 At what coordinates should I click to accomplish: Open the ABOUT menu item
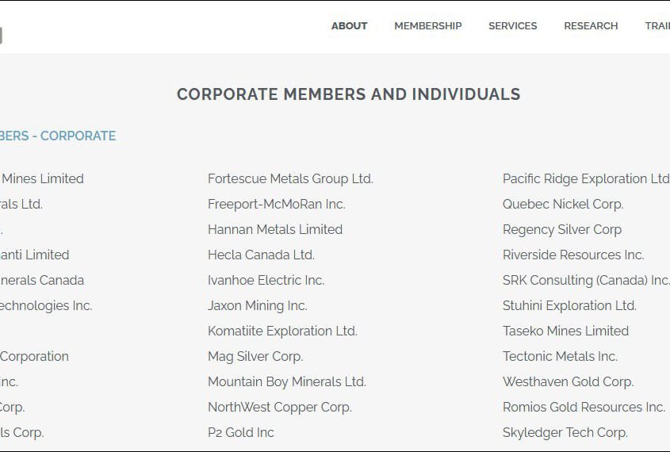[x=349, y=26]
